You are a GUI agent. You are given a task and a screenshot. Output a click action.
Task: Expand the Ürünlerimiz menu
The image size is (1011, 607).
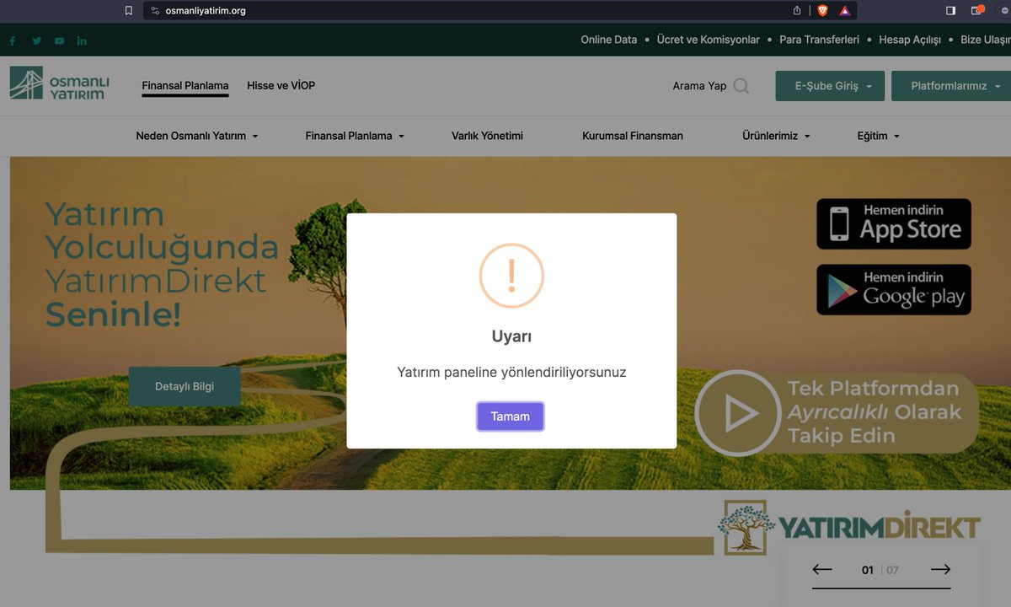[x=776, y=136]
